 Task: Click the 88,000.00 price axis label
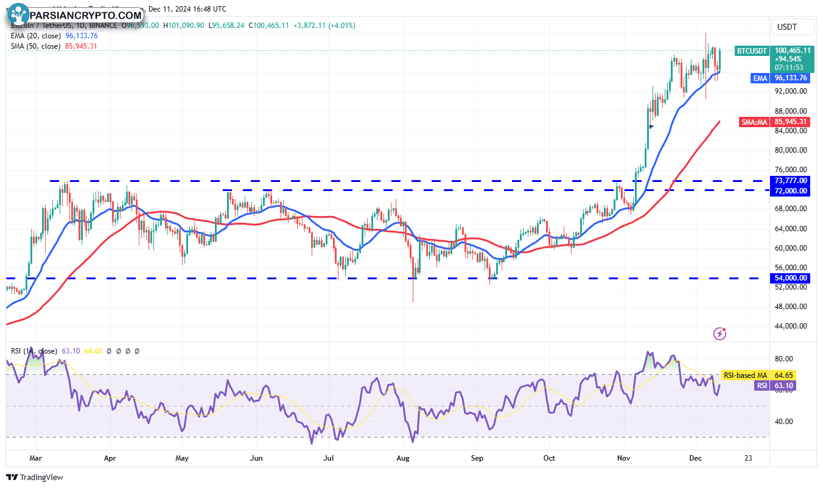(x=791, y=111)
